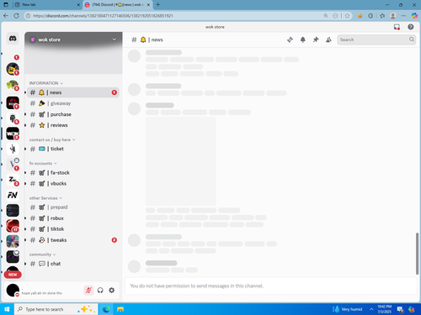Open File Explorer from taskbar
421x315 pixels.
point(120,309)
